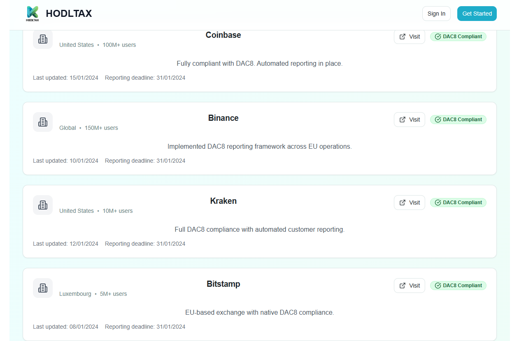Click Bitstamp's DAC8 Compliant badge
519x341 pixels.
coord(458,286)
